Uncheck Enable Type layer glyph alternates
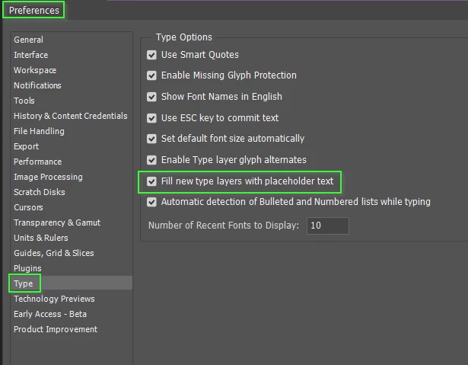Image resolution: width=468 pixels, height=365 pixels. (151, 160)
